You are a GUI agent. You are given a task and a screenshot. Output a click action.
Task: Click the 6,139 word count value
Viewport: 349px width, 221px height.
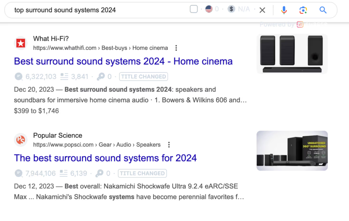pos(79,173)
